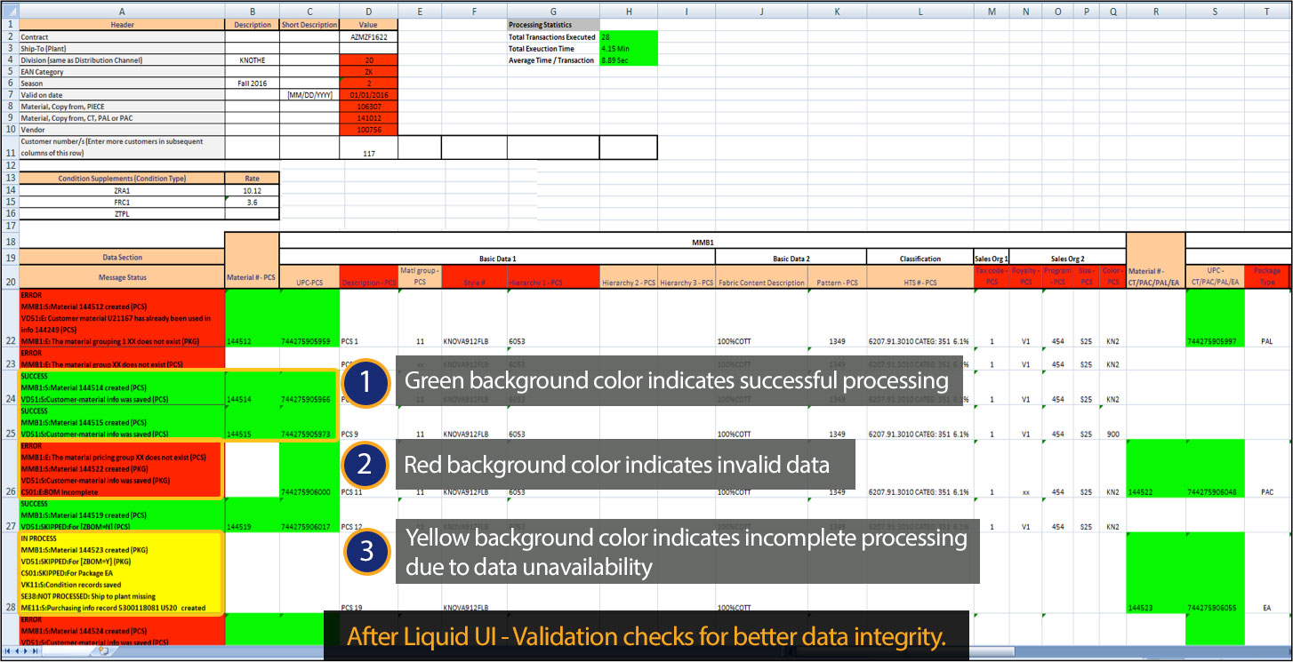This screenshot has width=1293, height=662.
Task: Click the number 3 annotation badge
Action: click(x=366, y=552)
